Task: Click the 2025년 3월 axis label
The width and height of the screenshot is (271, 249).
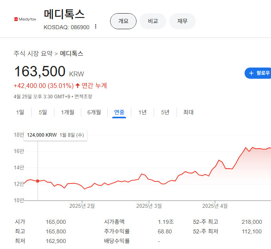Action: [x=149, y=206]
